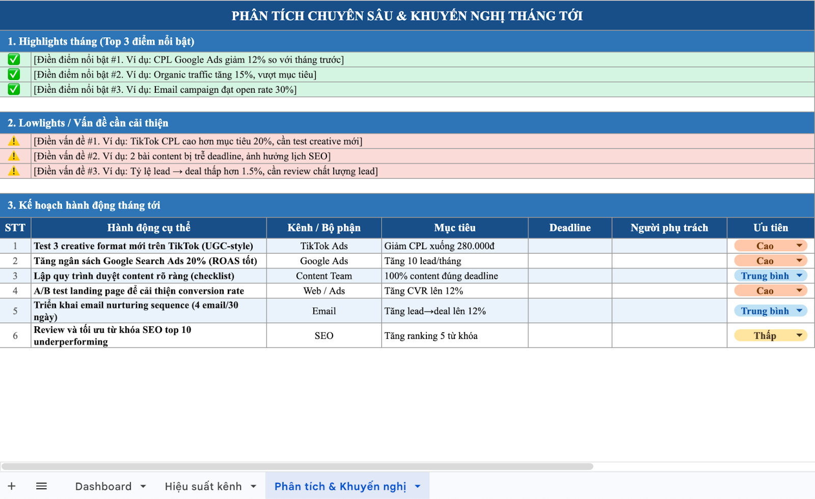
Task: Open priority dropdown for A/B test landing page
Action: pyautogui.click(x=799, y=291)
